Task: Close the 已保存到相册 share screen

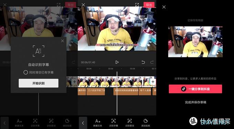Action: tap(164, 7)
